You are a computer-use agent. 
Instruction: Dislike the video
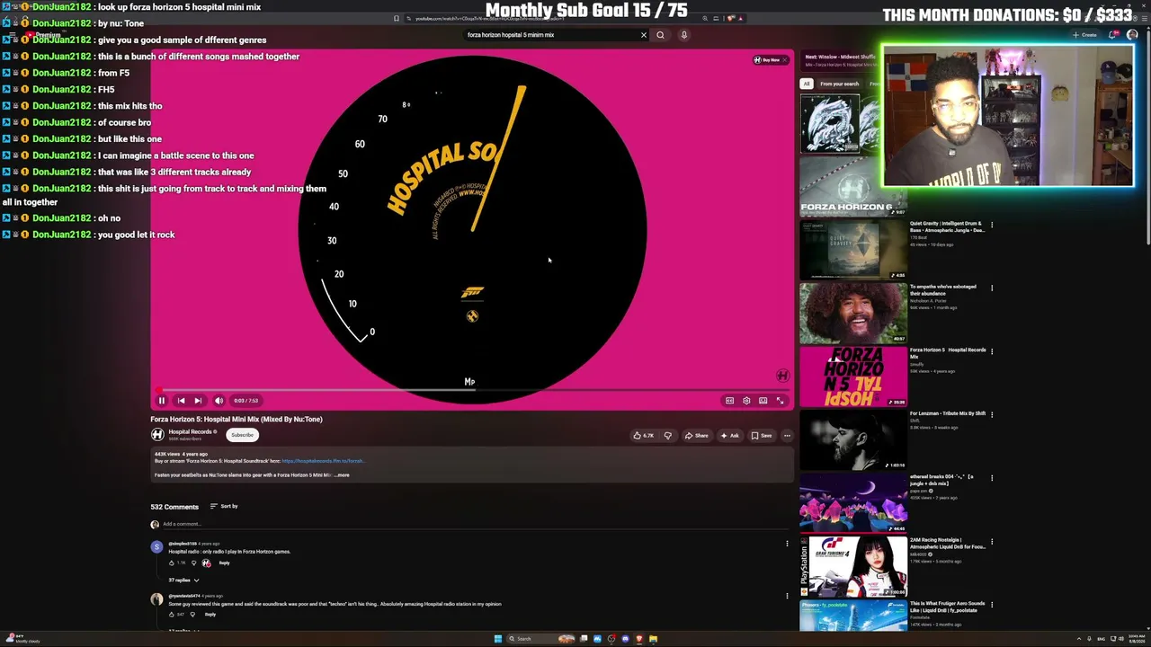pyautogui.click(x=667, y=436)
